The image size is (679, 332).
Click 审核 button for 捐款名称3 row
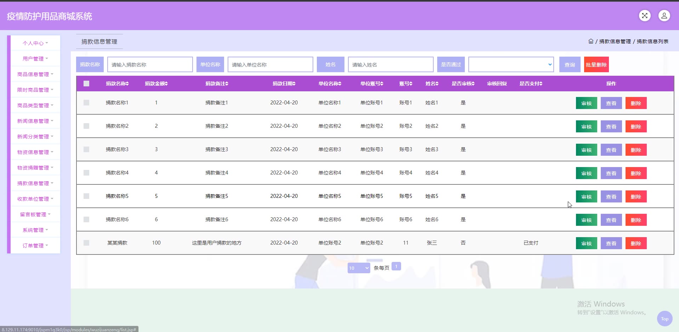point(586,150)
